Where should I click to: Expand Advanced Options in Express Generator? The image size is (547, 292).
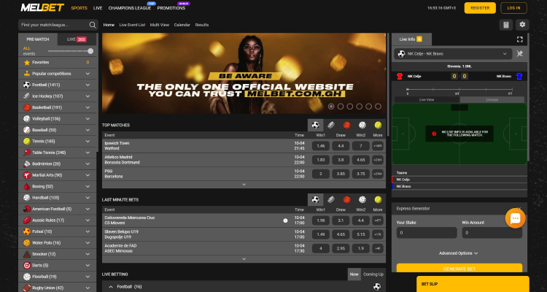(459, 253)
